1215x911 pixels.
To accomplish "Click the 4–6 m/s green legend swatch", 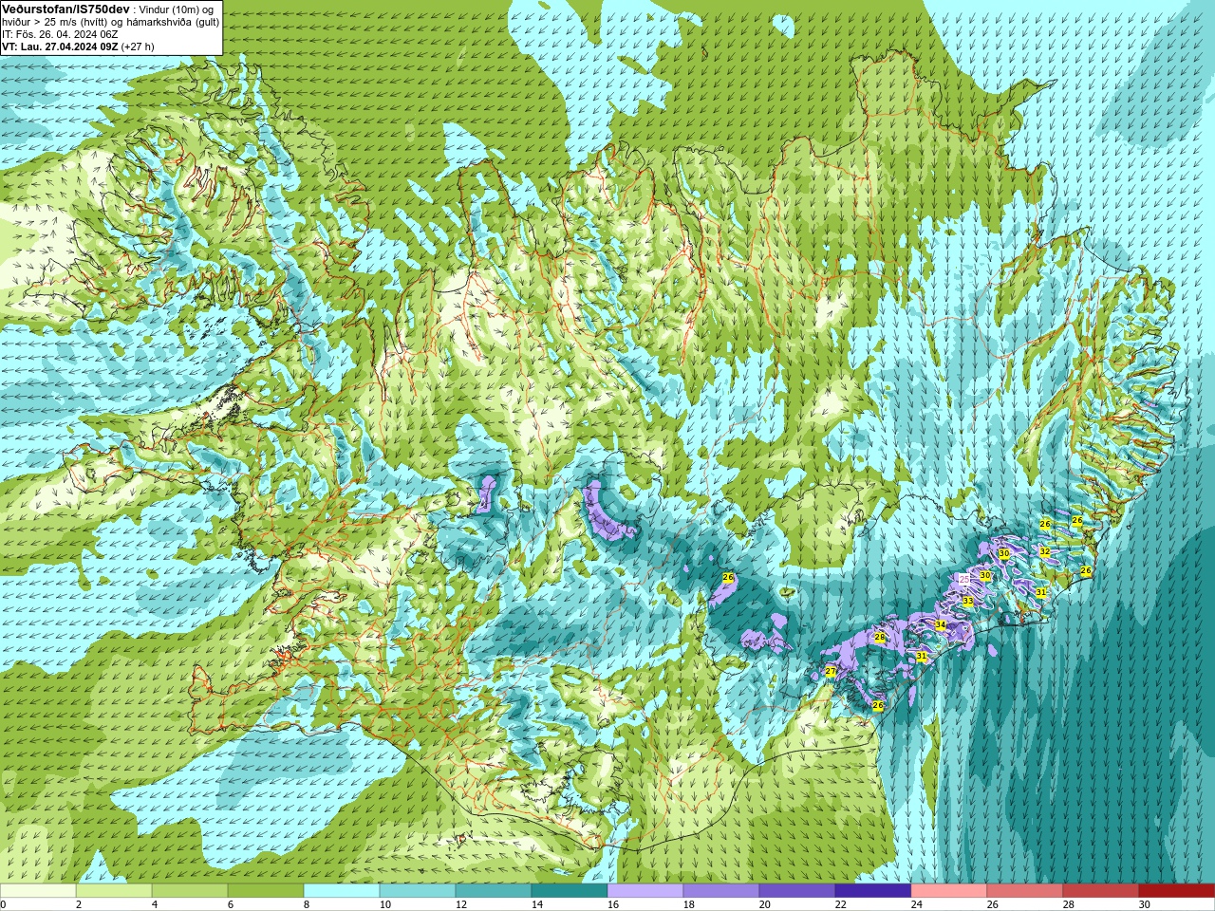I will [x=190, y=891].
